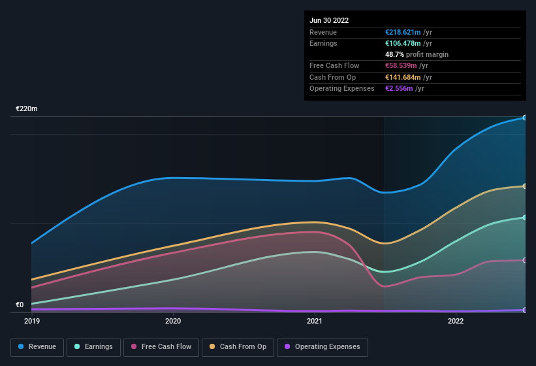Click the Earnings endpoint marker on chart
Viewport: 536px width, 366px height.
point(525,218)
